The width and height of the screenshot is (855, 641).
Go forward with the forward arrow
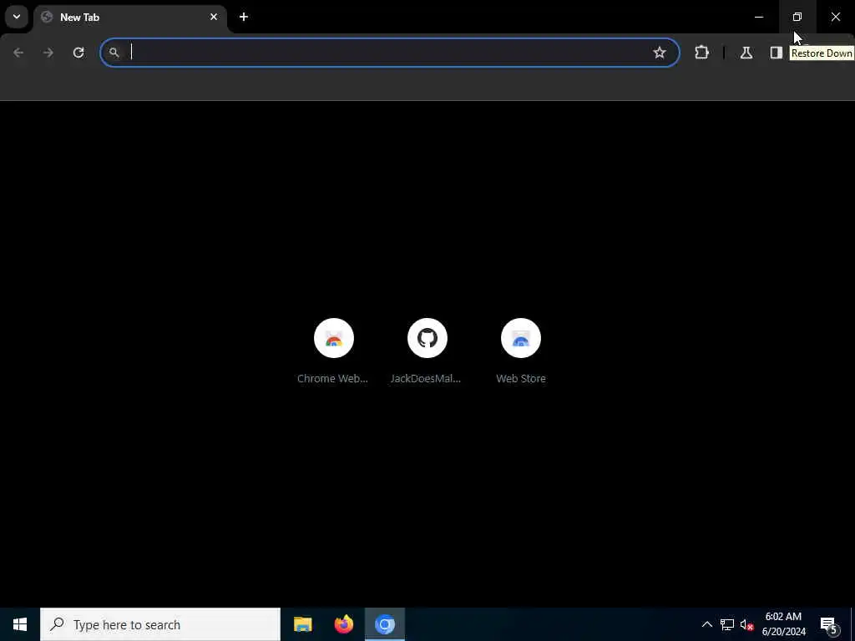pyautogui.click(x=48, y=53)
